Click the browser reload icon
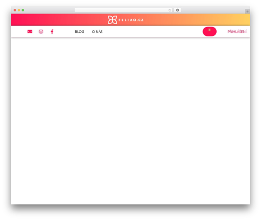Image resolution: width=261 pixels, height=220 pixels. (x=170, y=10)
